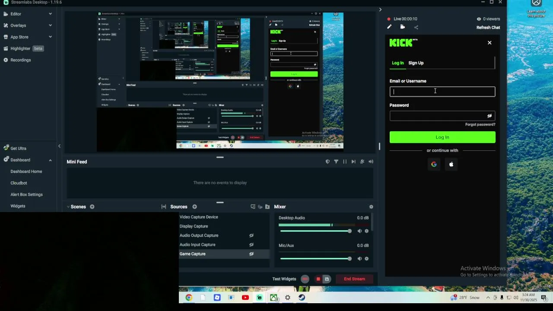
Task: Expand the Editor chevron in sidebar
Action: pyautogui.click(x=50, y=14)
